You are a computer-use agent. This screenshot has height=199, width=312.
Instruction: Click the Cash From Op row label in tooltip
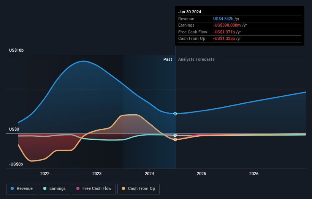point(192,39)
